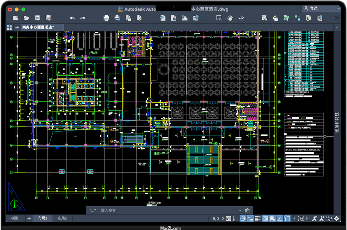Click the Undo arrow
The width and height of the screenshot is (347, 230).
72,18
